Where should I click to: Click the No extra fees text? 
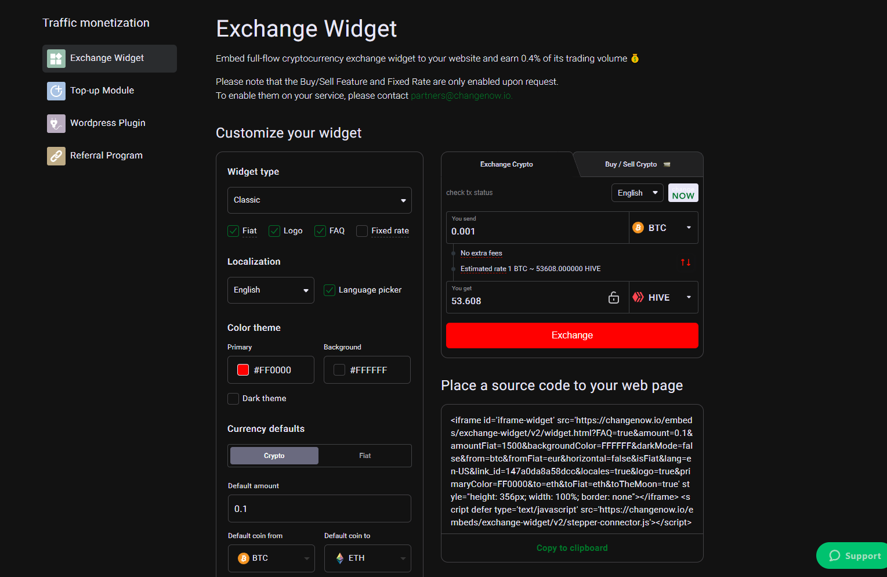pyautogui.click(x=481, y=253)
